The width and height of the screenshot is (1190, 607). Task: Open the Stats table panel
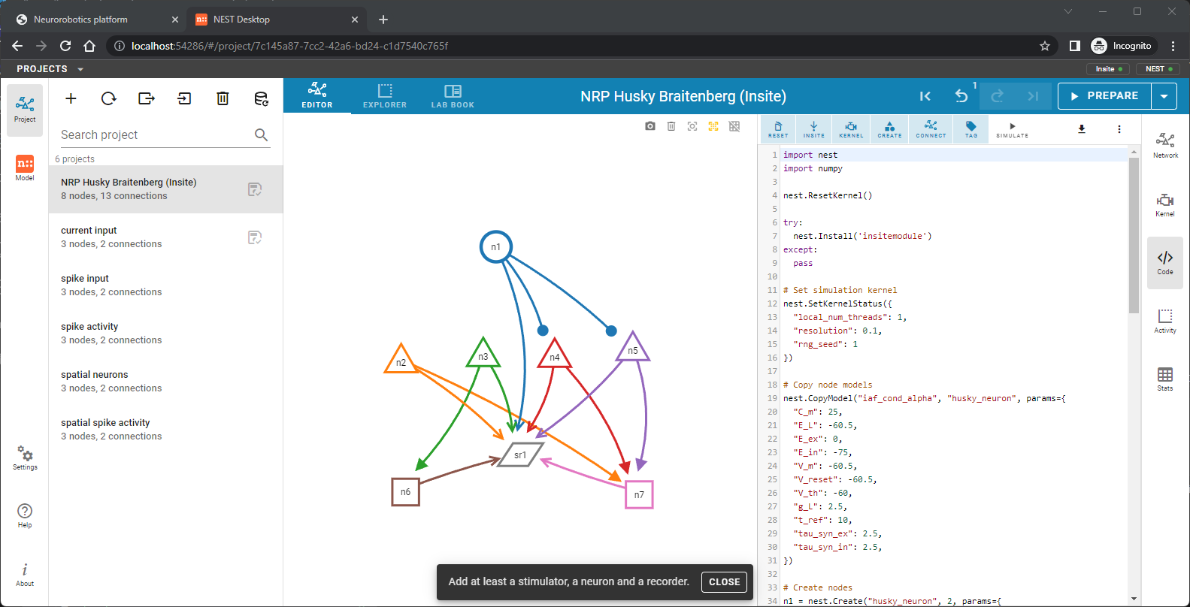[1165, 379]
